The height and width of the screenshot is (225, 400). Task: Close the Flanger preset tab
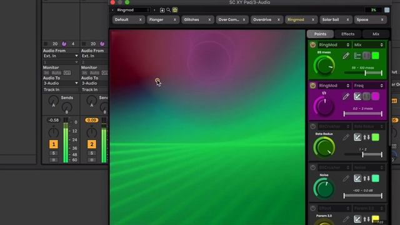pyautogui.click(x=175, y=19)
